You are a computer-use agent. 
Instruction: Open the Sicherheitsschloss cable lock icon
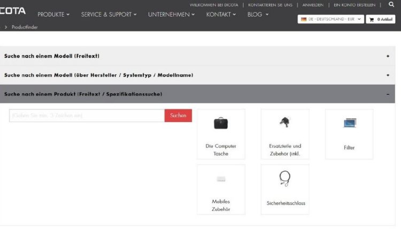(284, 178)
